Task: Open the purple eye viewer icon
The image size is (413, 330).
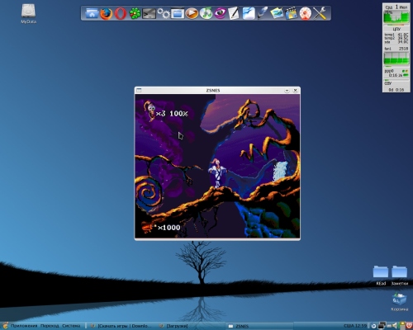Action: click(221, 13)
